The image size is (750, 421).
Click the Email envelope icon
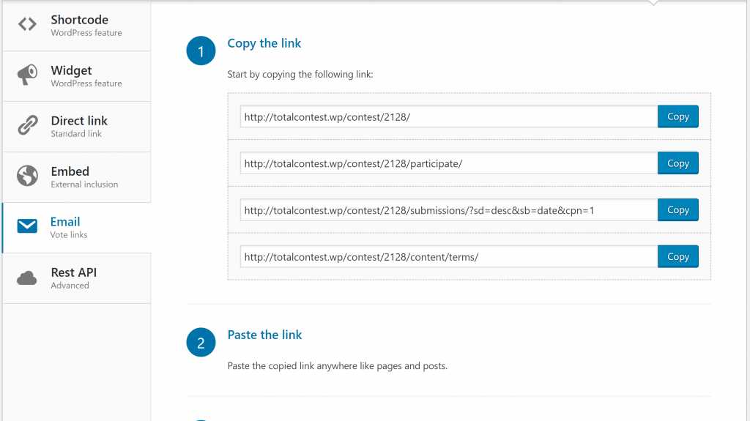[27, 226]
